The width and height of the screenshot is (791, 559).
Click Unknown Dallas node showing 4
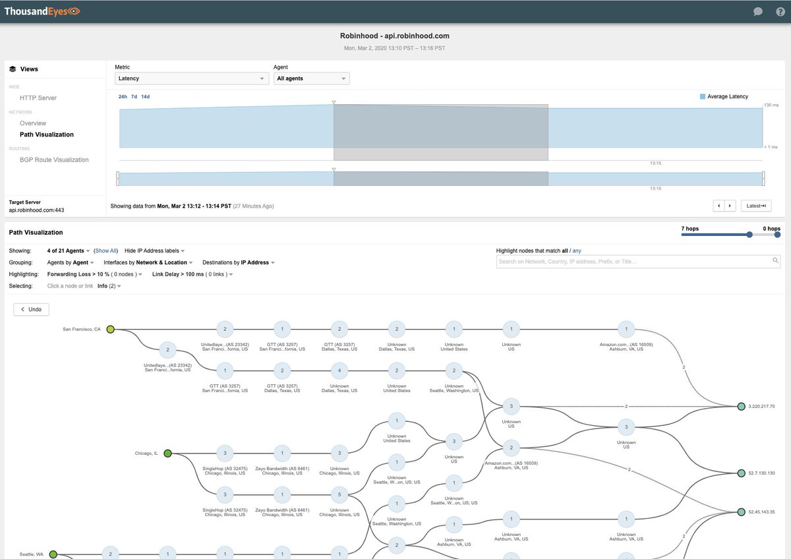coord(339,370)
